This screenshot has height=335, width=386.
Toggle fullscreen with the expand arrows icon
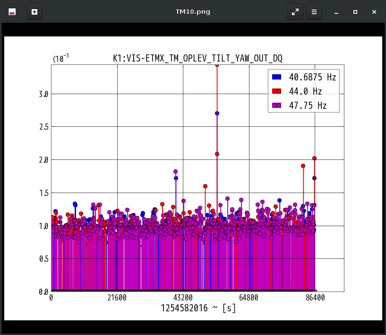tap(295, 12)
